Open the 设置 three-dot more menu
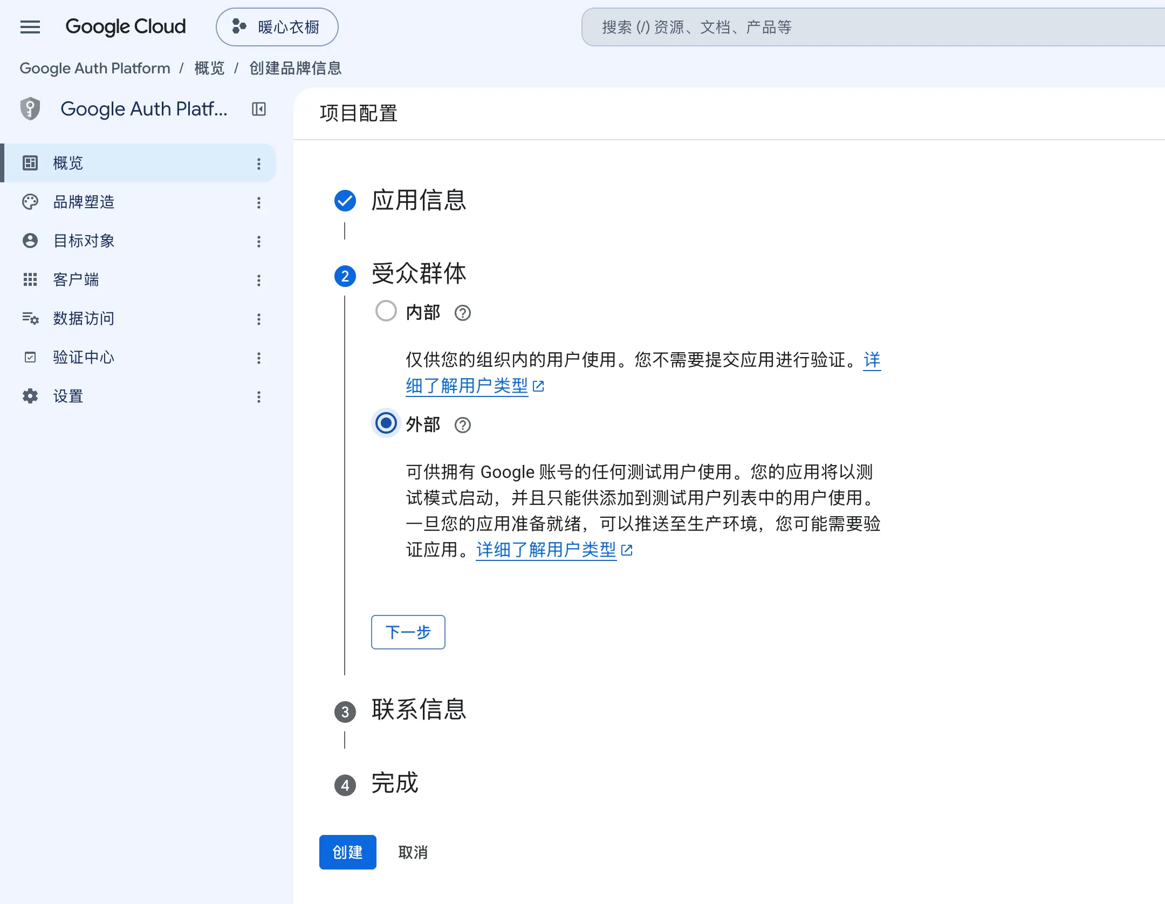The height and width of the screenshot is (904, 1165). coord(259,397)
